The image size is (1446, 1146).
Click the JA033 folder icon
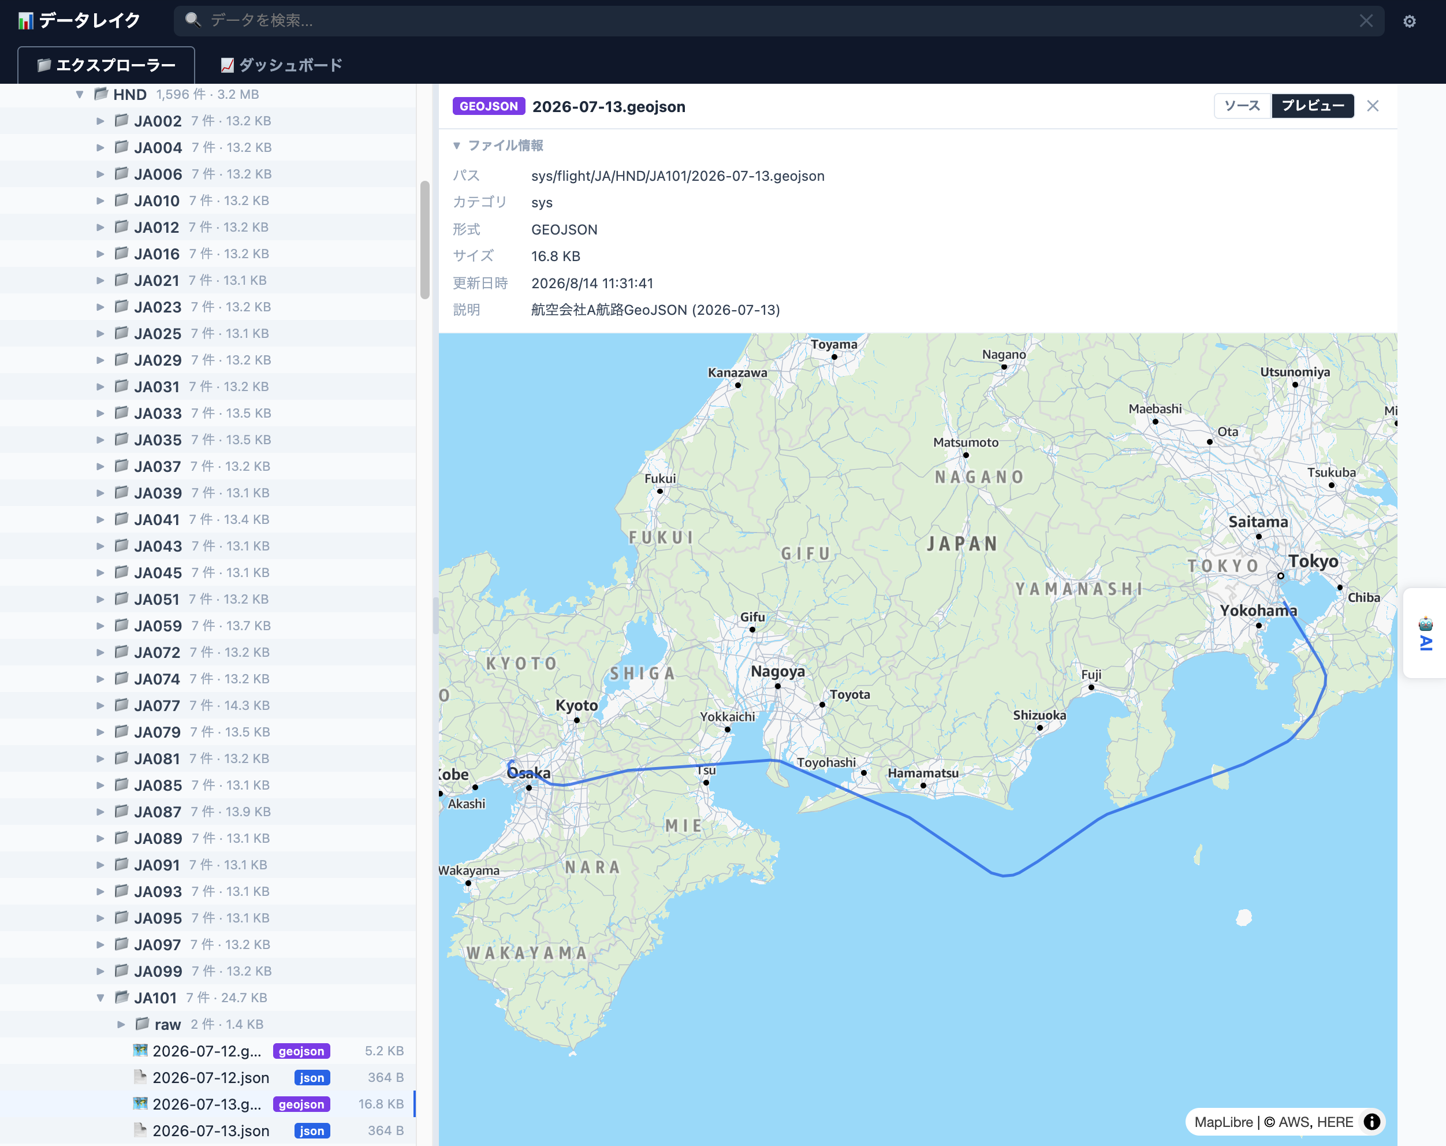121,412
